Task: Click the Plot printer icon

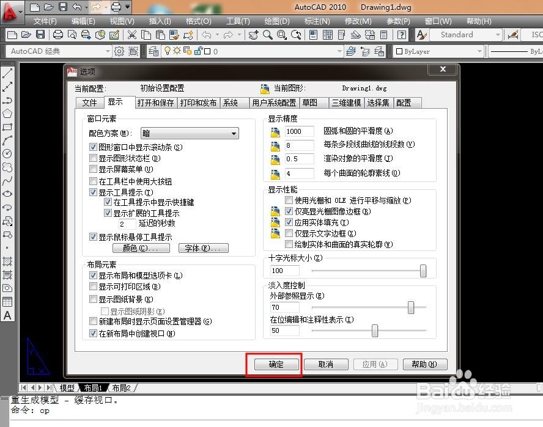Action: 58,35
